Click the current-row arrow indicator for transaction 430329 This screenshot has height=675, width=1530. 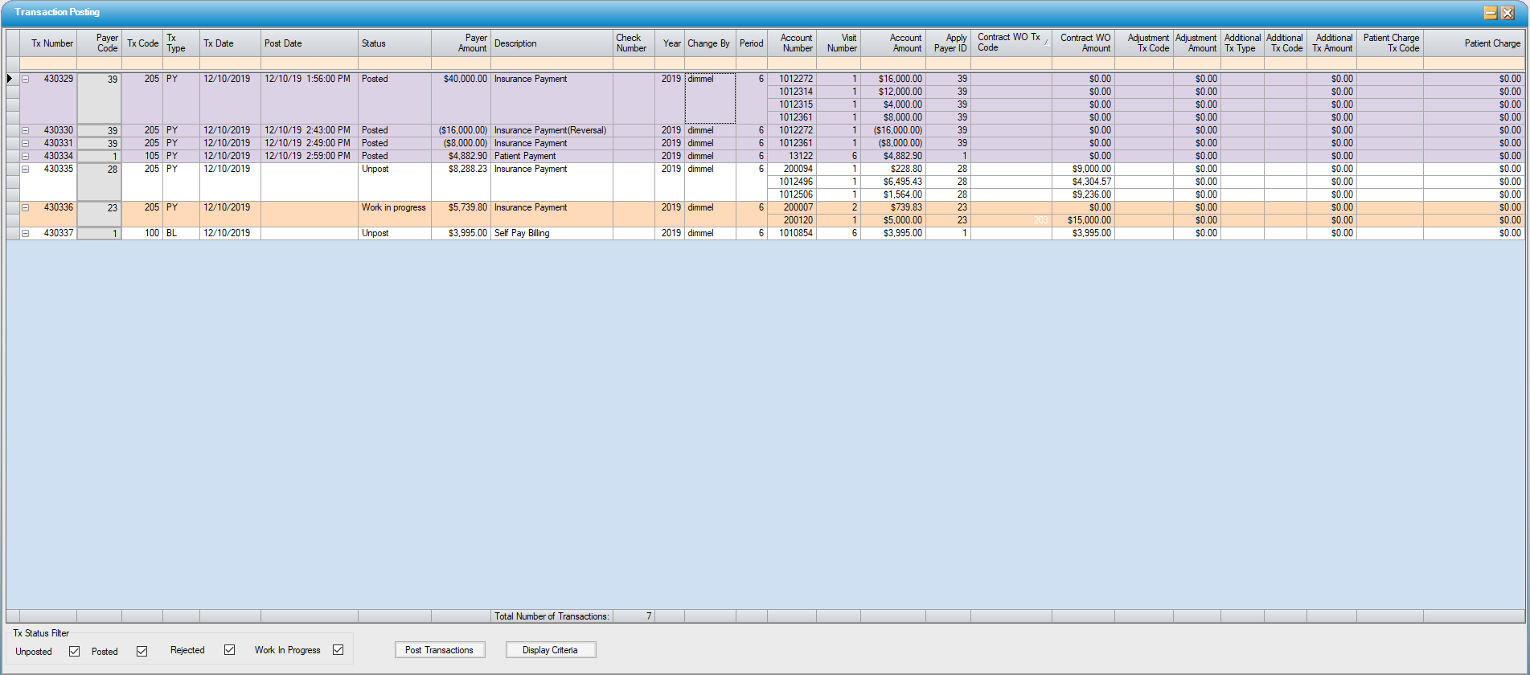pyautogui.click(x=10, y=79)
